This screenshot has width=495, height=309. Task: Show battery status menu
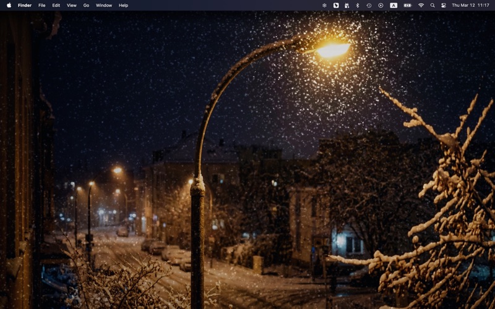pyautogui.click(x=407, y=5)
